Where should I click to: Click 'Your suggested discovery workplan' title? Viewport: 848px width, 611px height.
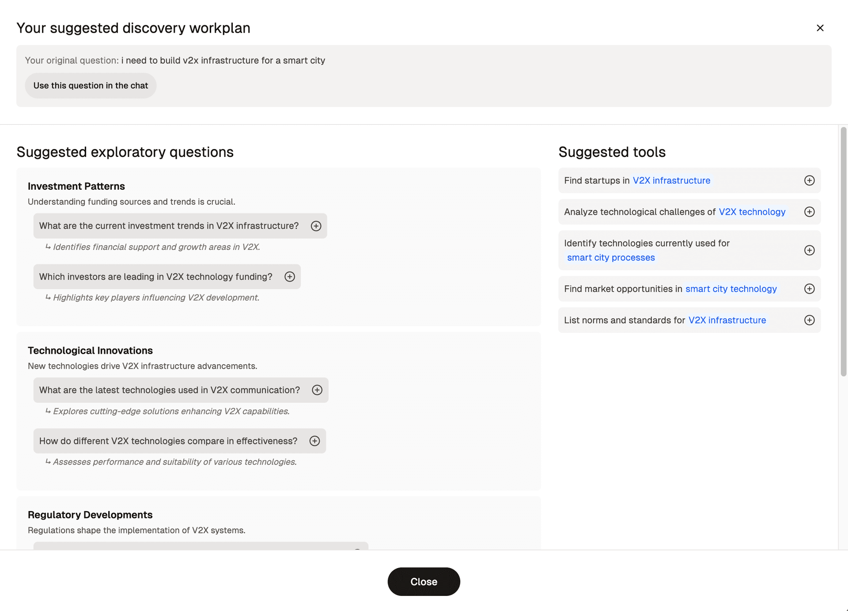(x=133, y=28)
